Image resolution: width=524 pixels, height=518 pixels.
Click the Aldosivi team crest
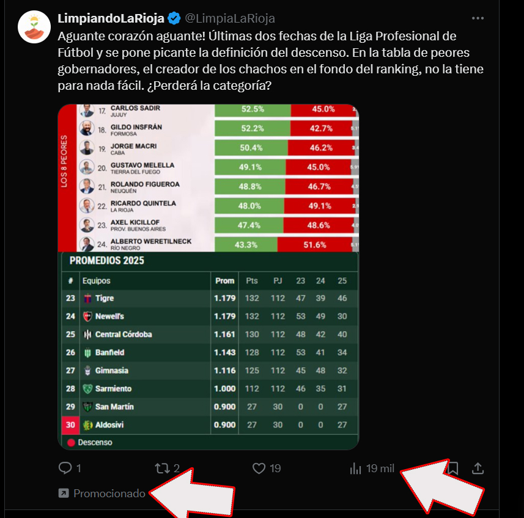pos(87,425)
